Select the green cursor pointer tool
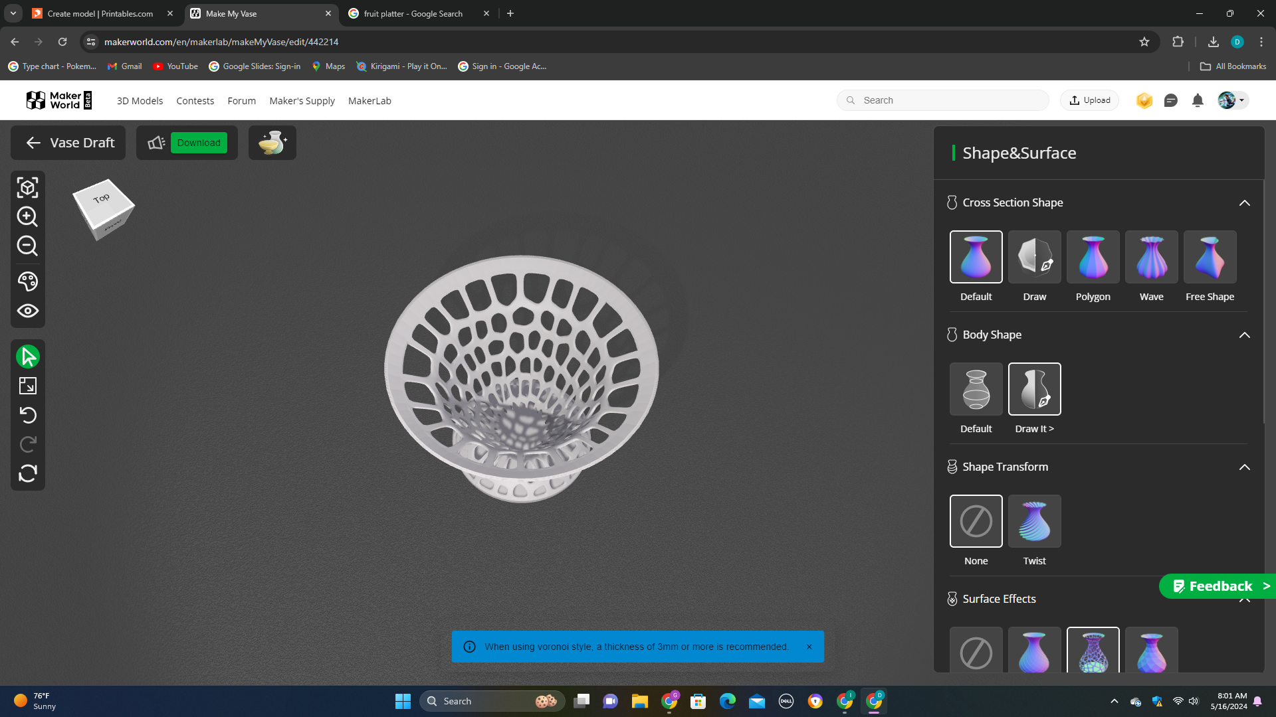This screenshot has width=1276, height=717. 28,357
